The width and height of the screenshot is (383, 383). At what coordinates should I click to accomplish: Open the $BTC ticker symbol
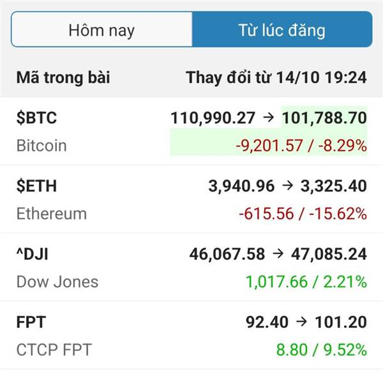(x=36, y=118)
